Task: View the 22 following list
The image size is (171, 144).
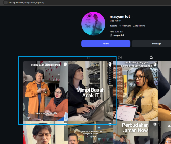Action: pos(139,26)
